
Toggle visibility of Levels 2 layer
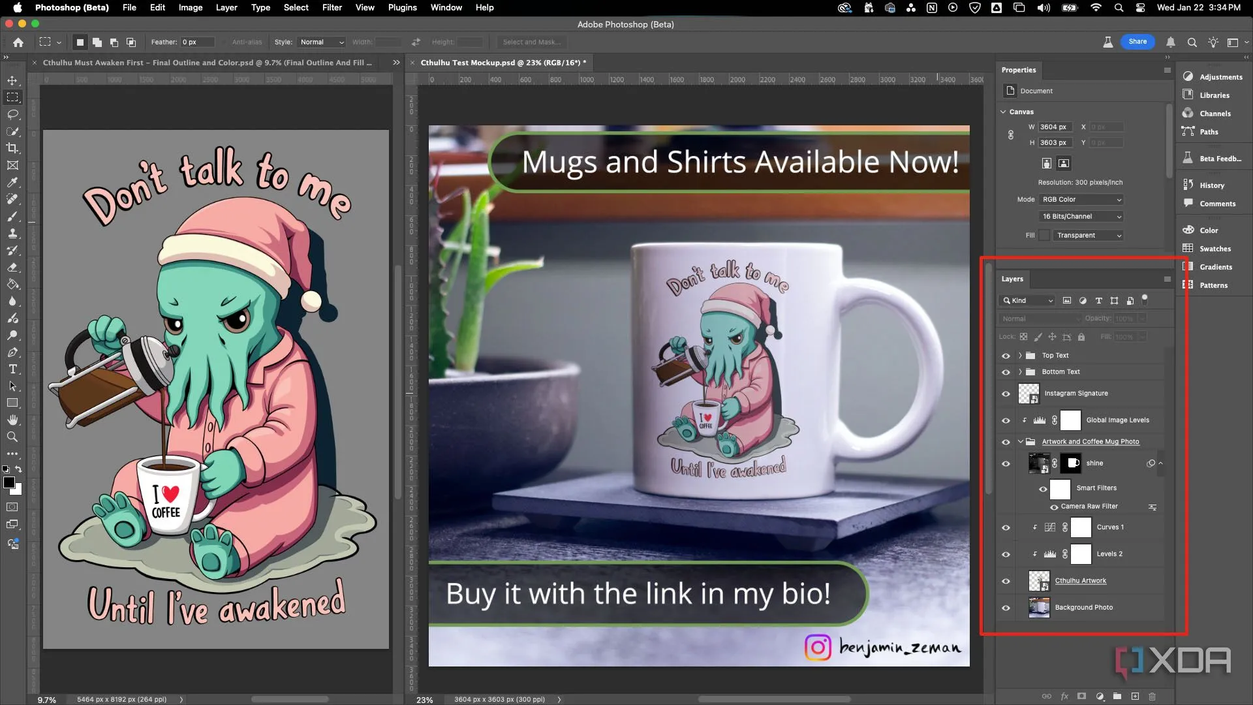point(1006,554)
